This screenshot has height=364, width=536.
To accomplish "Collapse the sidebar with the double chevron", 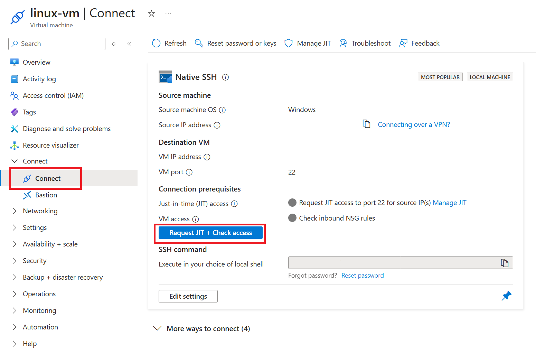I will (x=129, y=44).
